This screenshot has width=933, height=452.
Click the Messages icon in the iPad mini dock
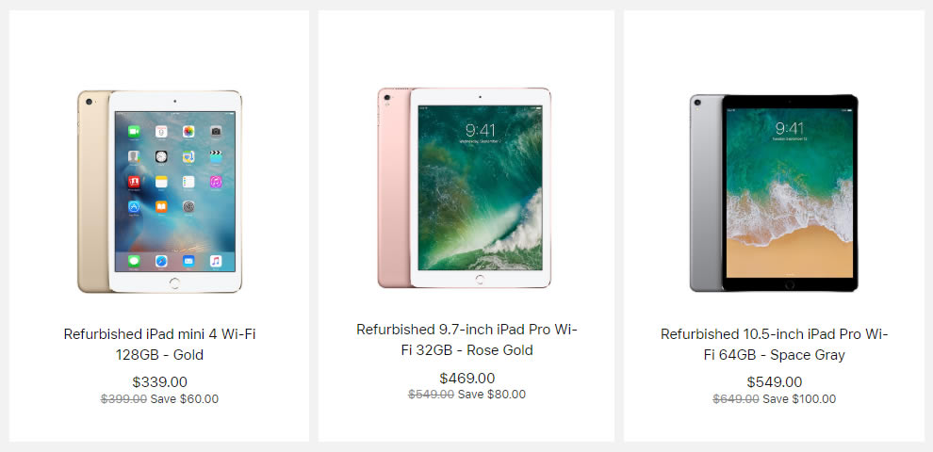134,260
